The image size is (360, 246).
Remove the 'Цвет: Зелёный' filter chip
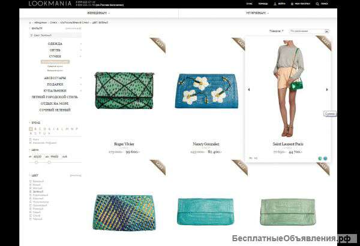pos(31,35)
